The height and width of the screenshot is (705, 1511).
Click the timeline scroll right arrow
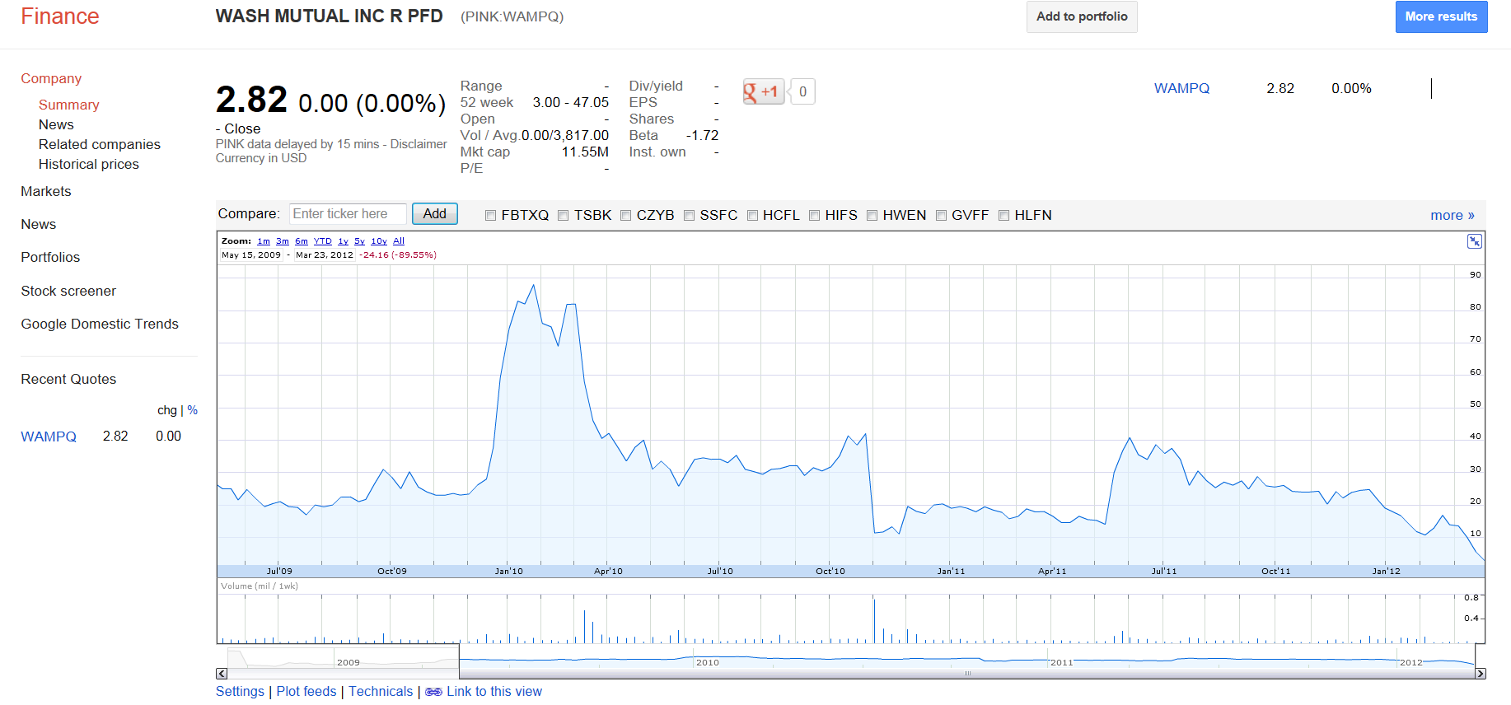click(x=1481, y=674)
